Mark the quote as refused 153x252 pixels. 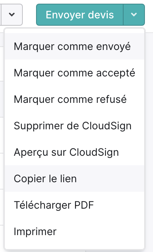[75, 99]
